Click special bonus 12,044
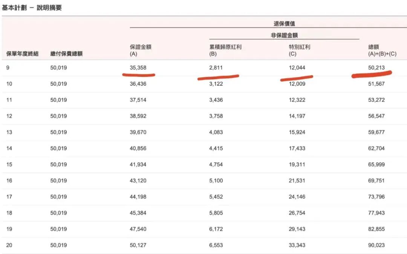This screenshot has width=407, height=254. click(297, 68)
